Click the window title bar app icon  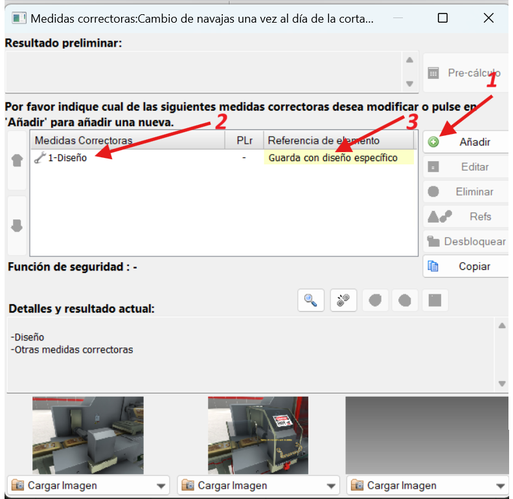tap(19, 18)
